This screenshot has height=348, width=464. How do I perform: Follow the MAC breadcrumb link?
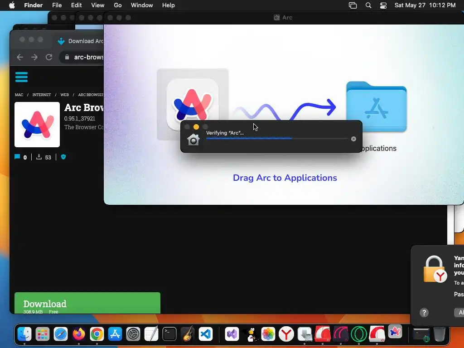[x=19, y=95]
